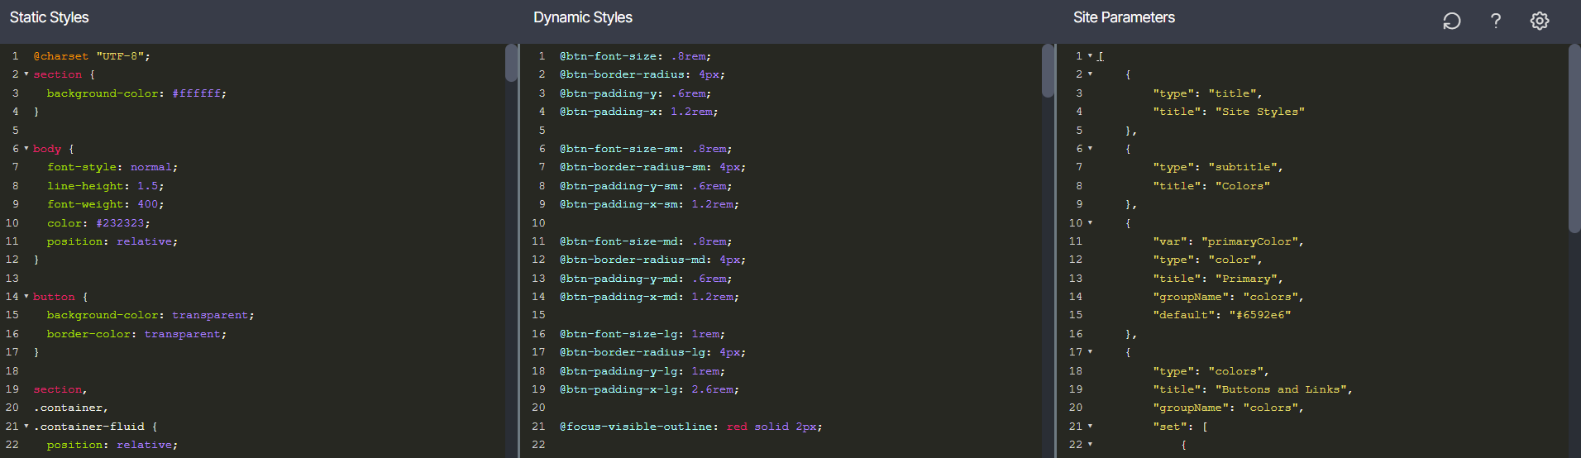Open the settings gear icon
Screen dimensions: 1581x458
tap(1540, 21)
